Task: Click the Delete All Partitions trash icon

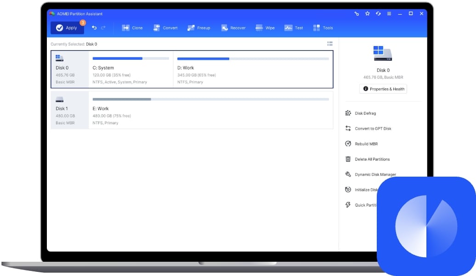Action: pyautogui.click(x=348, y=159)
